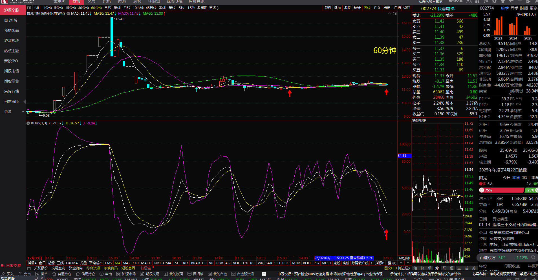Collapse the left sidebar with the arrow beside 扫雷避险

click(25, 102)
